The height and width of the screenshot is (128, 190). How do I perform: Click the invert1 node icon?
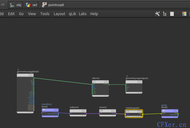101,111
